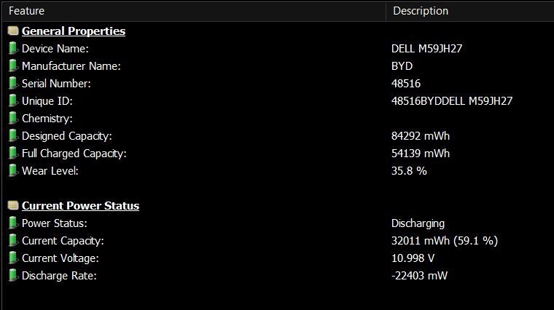Sort by the Feature column header
This screenshot has width=554, height=310.
point(26,11)
